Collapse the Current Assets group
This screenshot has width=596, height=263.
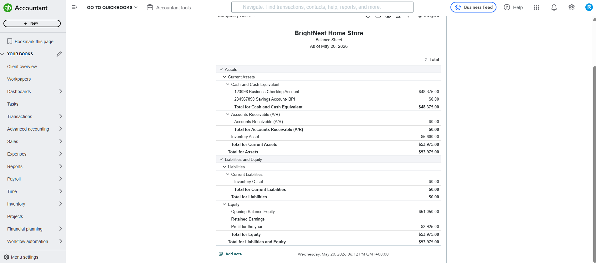pyautogui.click(x=224, y=77)
